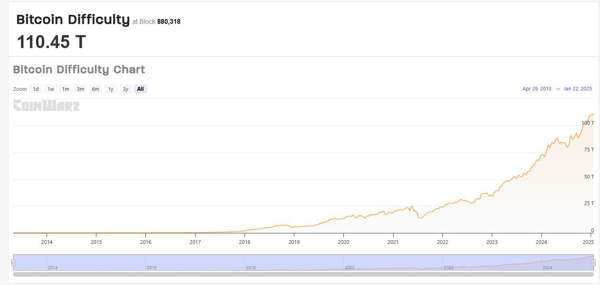Click the left navigator range handle
The image size is (600, 285).
13,263
